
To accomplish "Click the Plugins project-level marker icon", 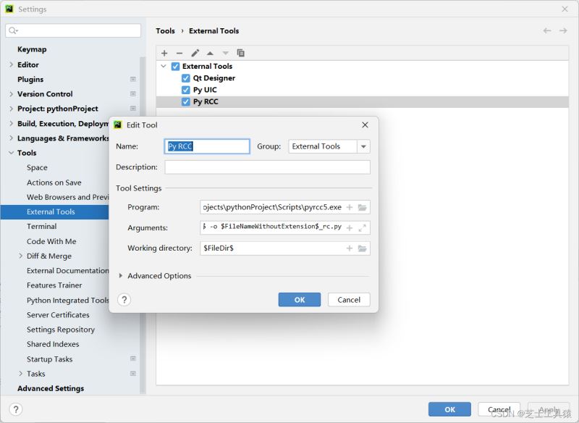I will click(133, 79).
